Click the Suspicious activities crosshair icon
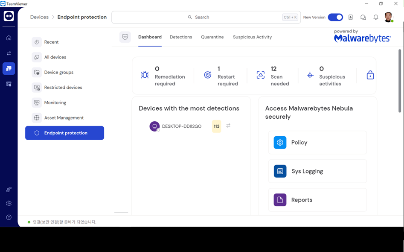This screenshot has width=404, height=252. click(x=310, y=75)
